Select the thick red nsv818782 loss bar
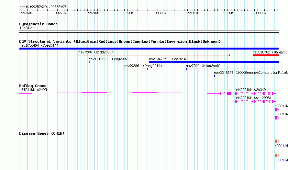Viewport: 288px width, 170px height. point(266,55)
